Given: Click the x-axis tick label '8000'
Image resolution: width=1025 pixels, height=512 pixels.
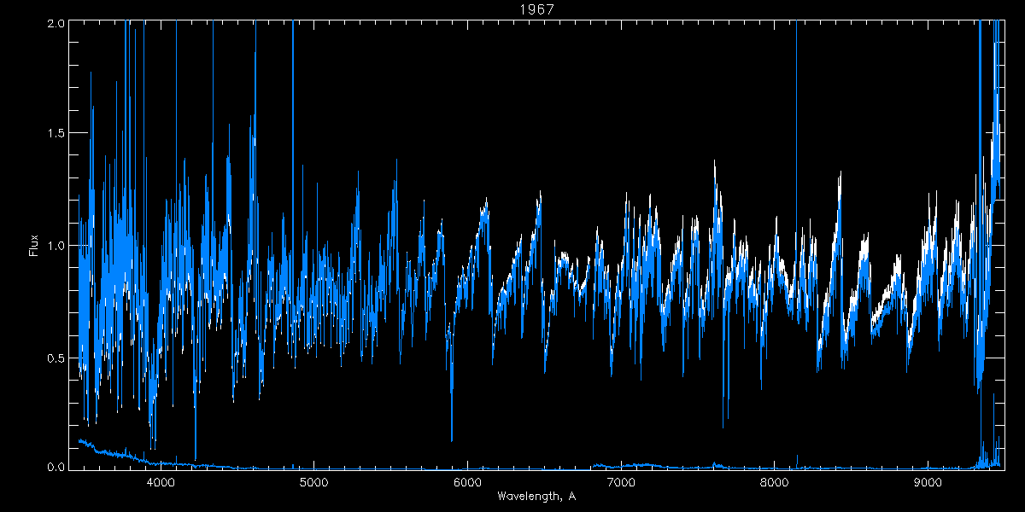Looking at the screenshot, I should click(775, 481).
